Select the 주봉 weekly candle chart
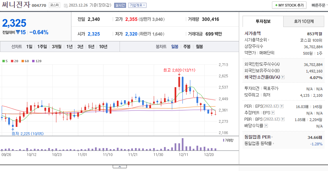The image size is (328, 171). pyautogui.click(x=187, y=47)
